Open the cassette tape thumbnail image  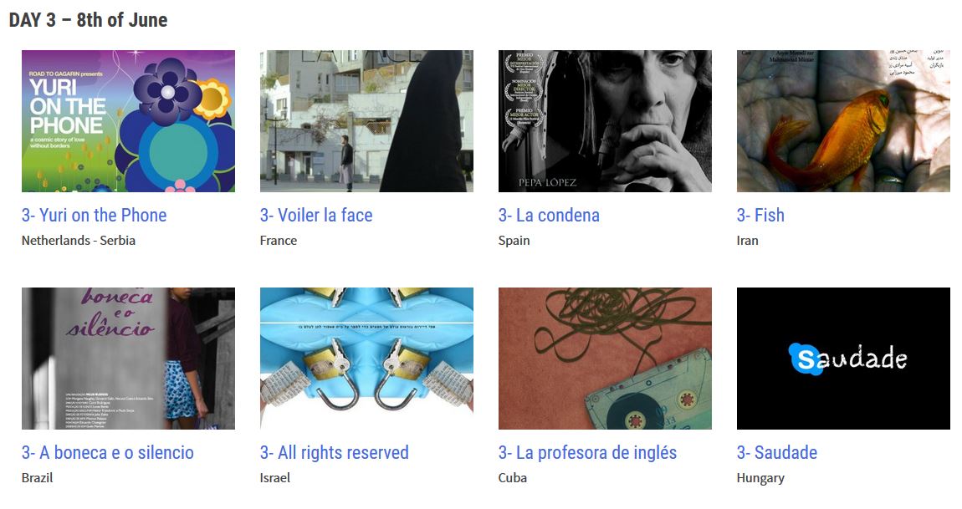[605, 359]
